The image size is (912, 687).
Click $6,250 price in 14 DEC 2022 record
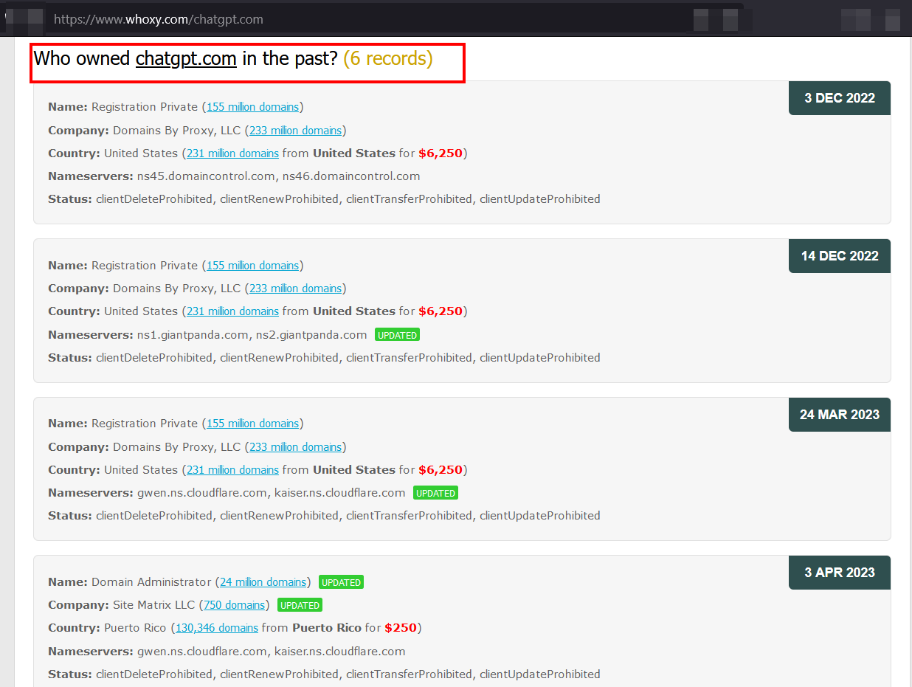click(x=440, y=311)
